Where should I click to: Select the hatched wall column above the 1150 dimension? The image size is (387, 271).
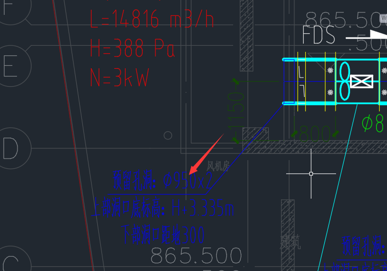(247, 35)
